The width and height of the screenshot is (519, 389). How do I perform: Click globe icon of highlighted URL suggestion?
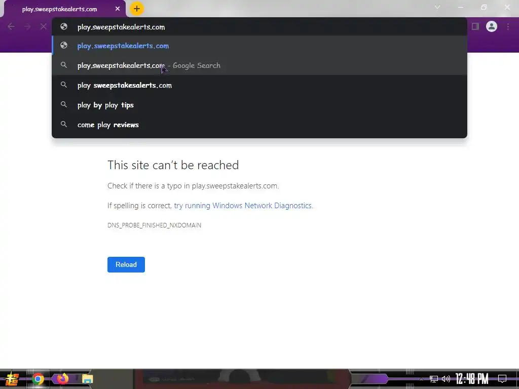(64, 45)
